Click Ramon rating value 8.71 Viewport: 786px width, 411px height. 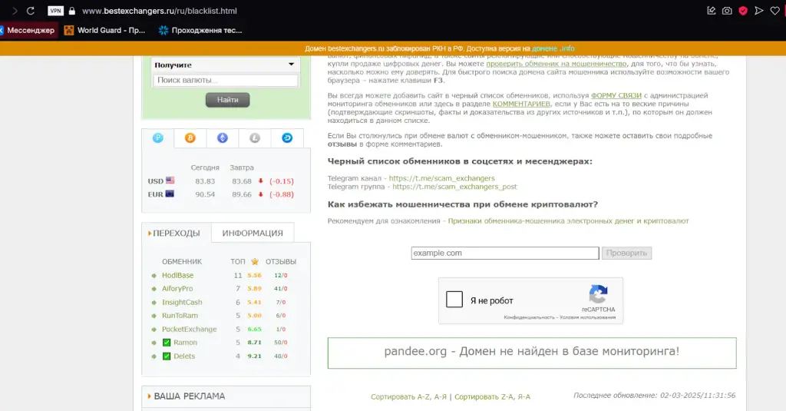pos(255,343)
